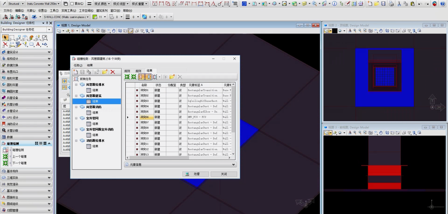Open the 建筑系列 menu

click(x=102, y=11)
